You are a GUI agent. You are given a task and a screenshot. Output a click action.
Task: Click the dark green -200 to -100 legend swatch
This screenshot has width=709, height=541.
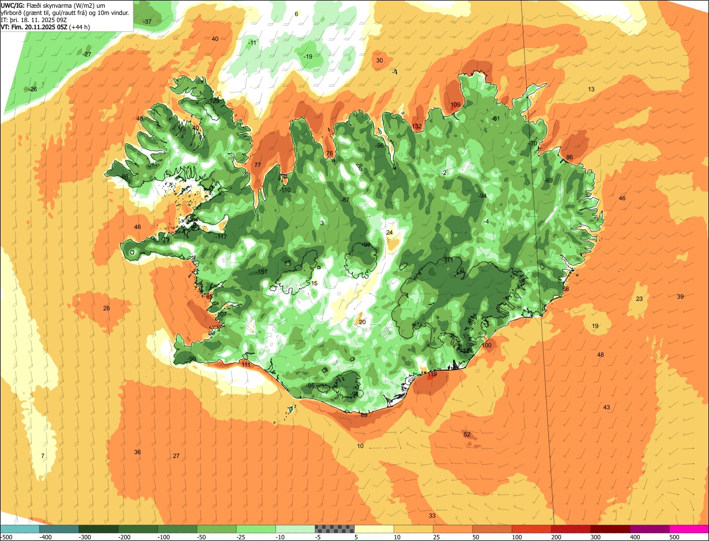coord(138,529)
